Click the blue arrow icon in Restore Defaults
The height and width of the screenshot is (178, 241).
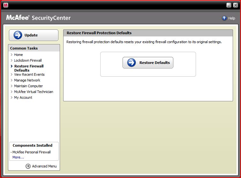click(132, 63)
